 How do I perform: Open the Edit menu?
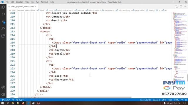(12, 2)
